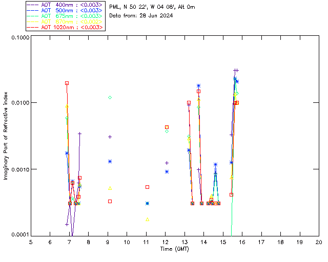This screenshot has width=328, height=262.
Task: Click the upper red square marker near hour 11
Action: click(147, 187)
